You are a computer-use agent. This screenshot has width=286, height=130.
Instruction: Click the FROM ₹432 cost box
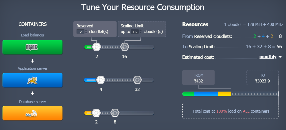198,78
